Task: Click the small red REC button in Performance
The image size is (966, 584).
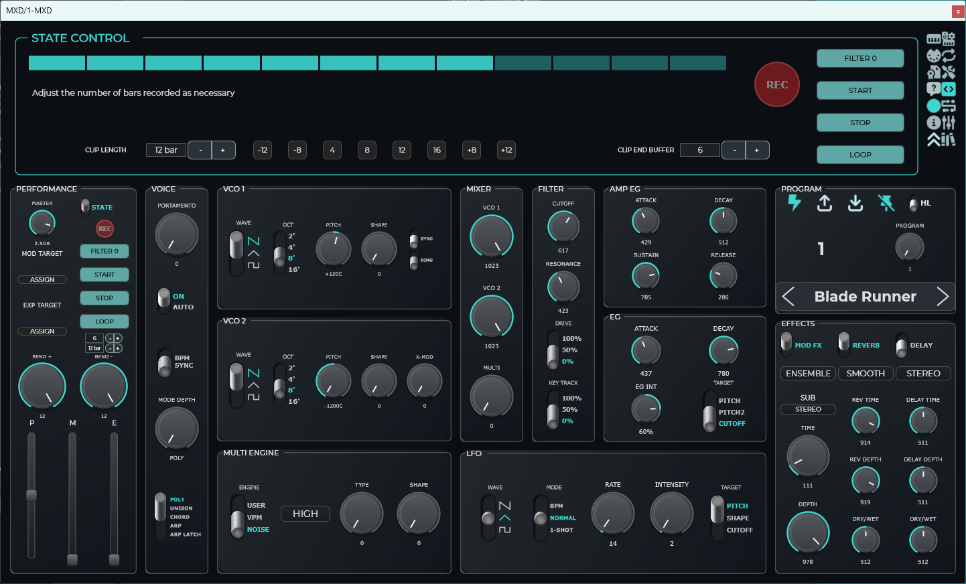Action: pos(105,229)
